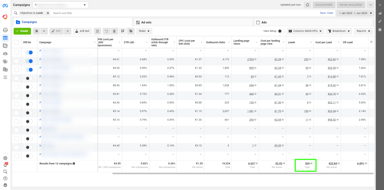Open the history clock icon in right sidebar
This screenshot has width=384, height=190.
(x=380, y=30)
